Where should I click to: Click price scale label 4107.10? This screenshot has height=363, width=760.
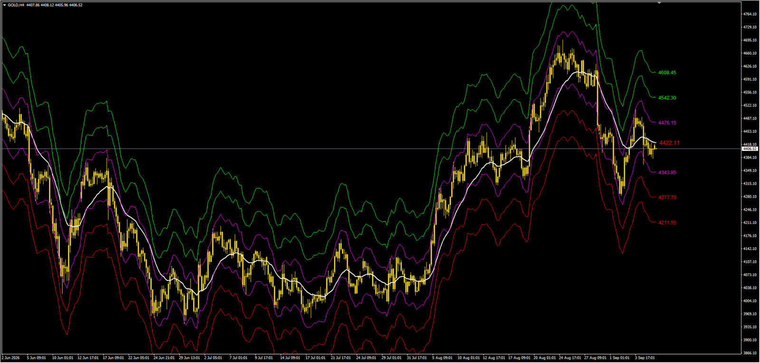750,262
